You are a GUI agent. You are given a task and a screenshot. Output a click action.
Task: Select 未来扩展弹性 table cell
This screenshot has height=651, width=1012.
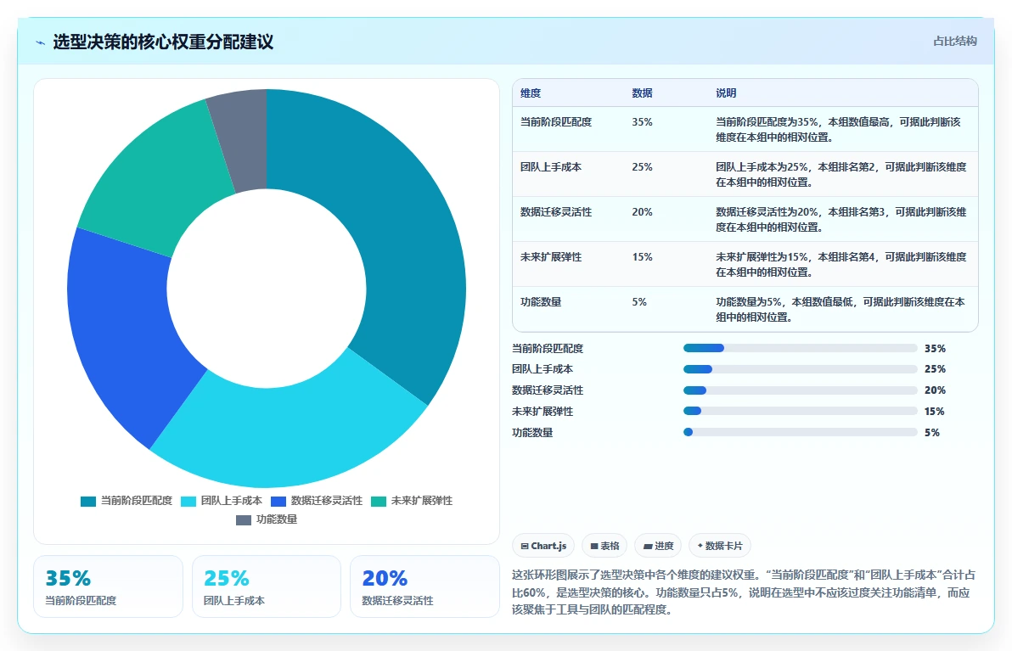click(x=550, y=257)
